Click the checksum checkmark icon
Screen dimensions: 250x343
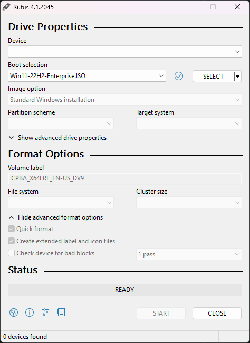[179, 76]
